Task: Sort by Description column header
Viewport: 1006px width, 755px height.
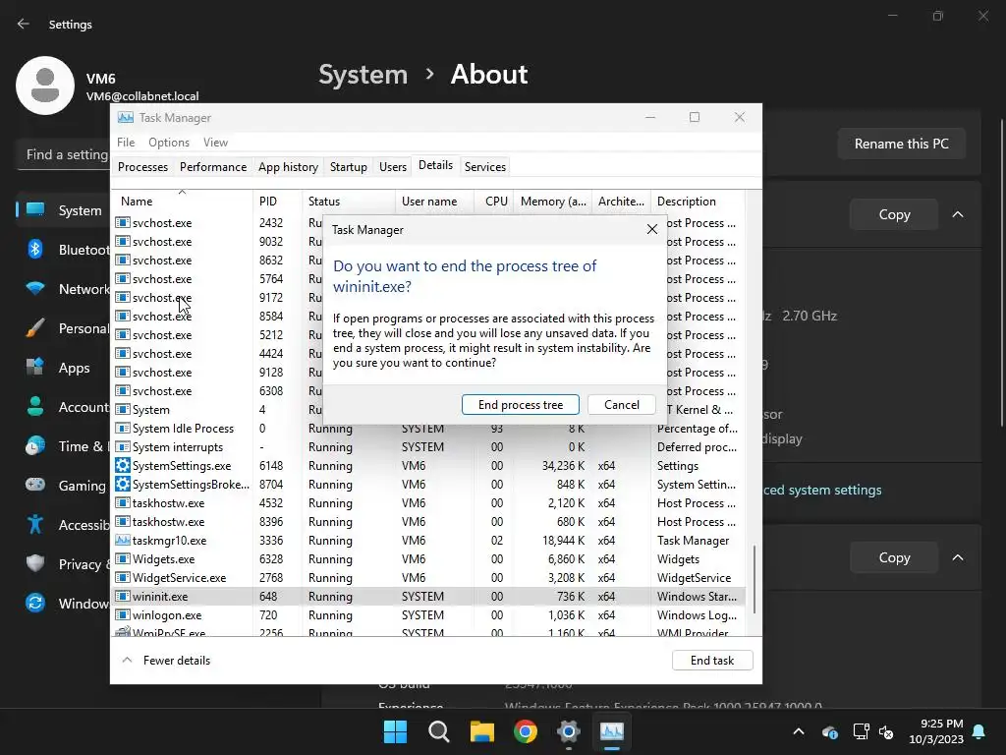Action: (698, 201)
